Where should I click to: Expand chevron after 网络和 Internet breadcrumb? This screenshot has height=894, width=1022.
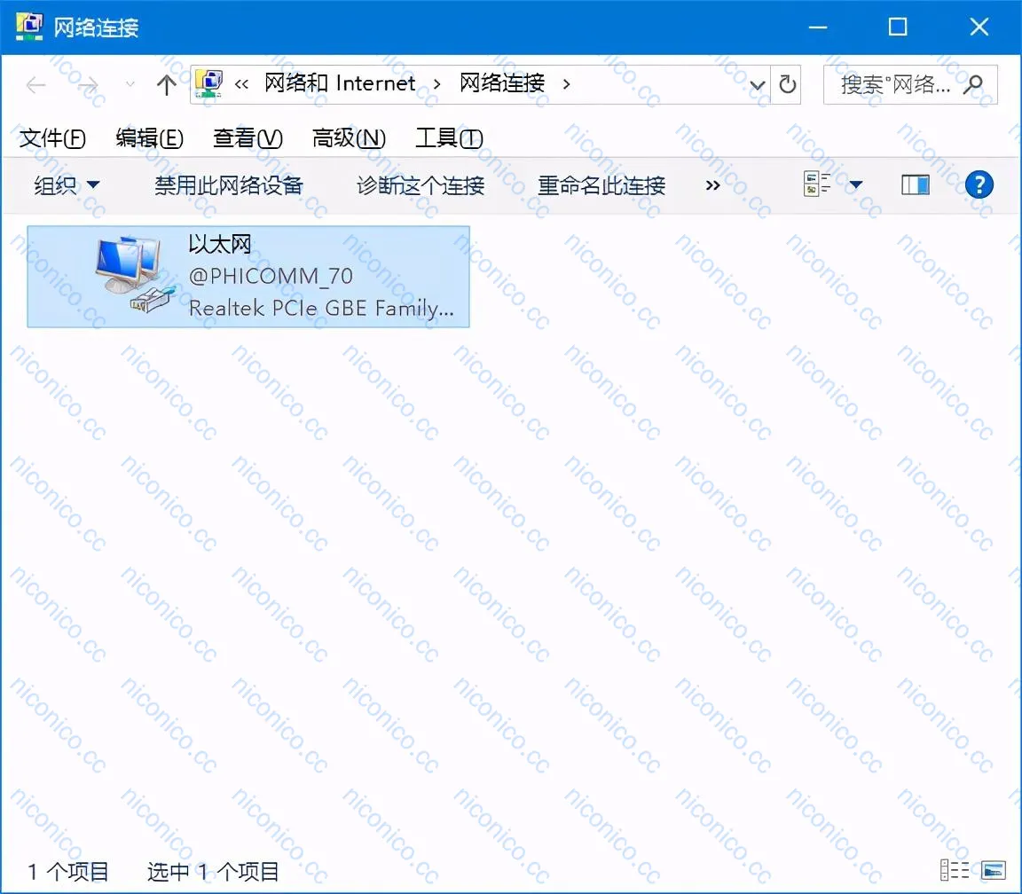click(x=436, y=84)
